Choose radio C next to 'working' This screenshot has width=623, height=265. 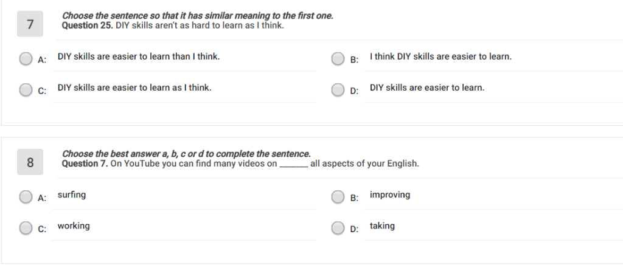coord(26,228)
